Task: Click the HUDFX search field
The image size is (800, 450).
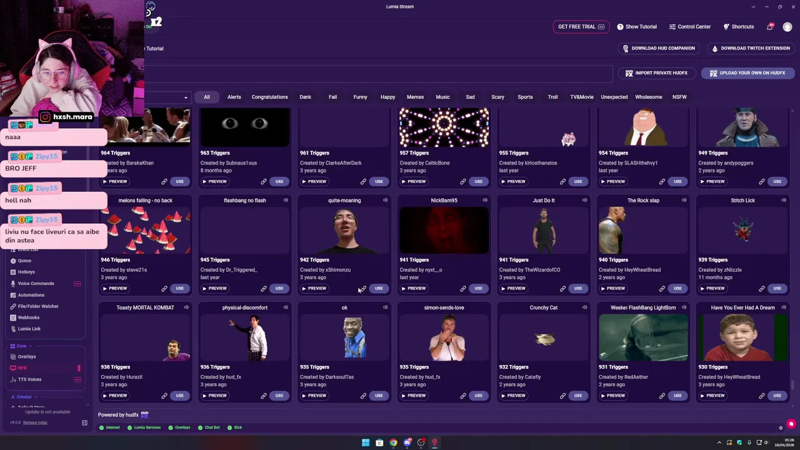Action: [x=378, y=73]
